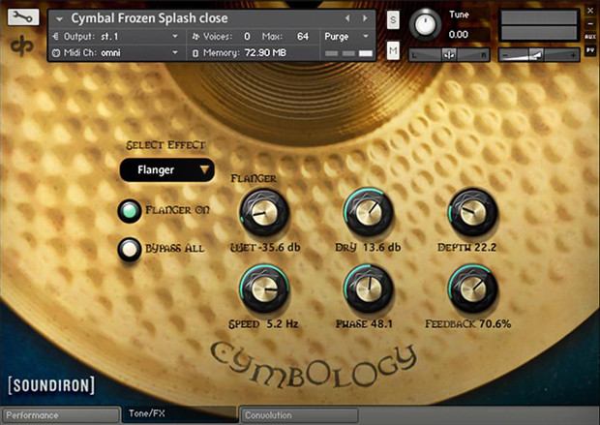
Task: Click the Soundiron logo
Action: tap(51, 385)
